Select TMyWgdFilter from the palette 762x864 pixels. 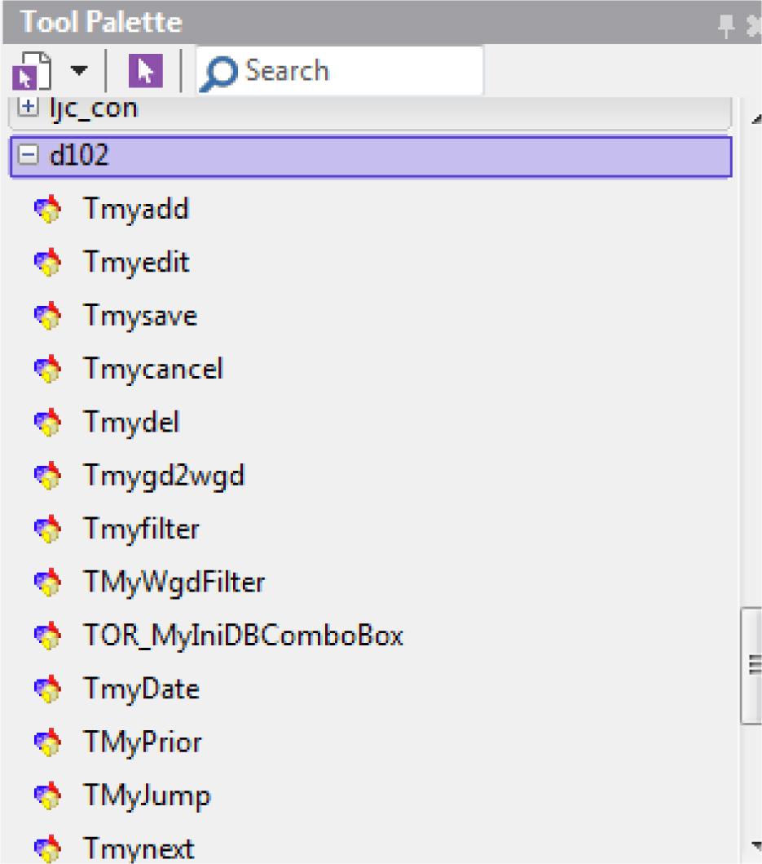[173, 583]
